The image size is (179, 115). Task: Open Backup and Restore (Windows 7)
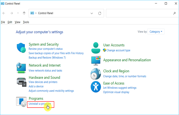tap(47, 57)
